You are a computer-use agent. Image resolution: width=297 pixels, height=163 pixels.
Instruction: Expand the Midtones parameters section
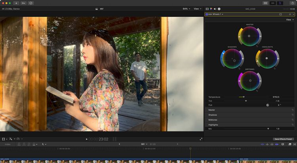click(x=213, y=120)
